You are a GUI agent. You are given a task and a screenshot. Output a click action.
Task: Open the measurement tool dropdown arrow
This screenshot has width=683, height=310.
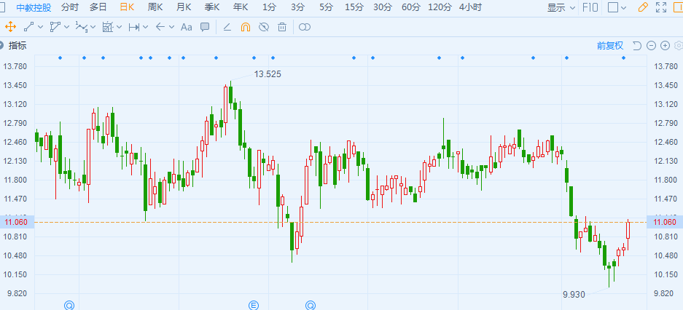tap(120, 28)
